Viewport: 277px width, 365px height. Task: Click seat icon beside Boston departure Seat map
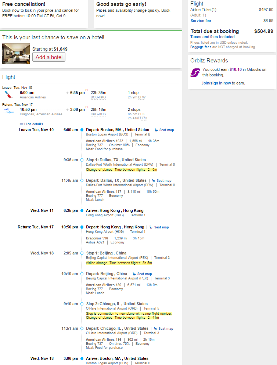[157, 130]
